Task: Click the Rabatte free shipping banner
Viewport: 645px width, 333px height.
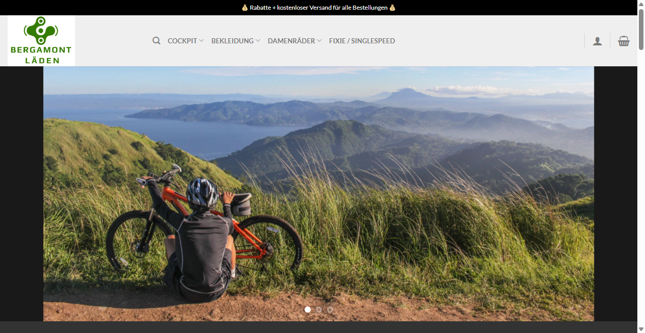Action: coord(318,7)
